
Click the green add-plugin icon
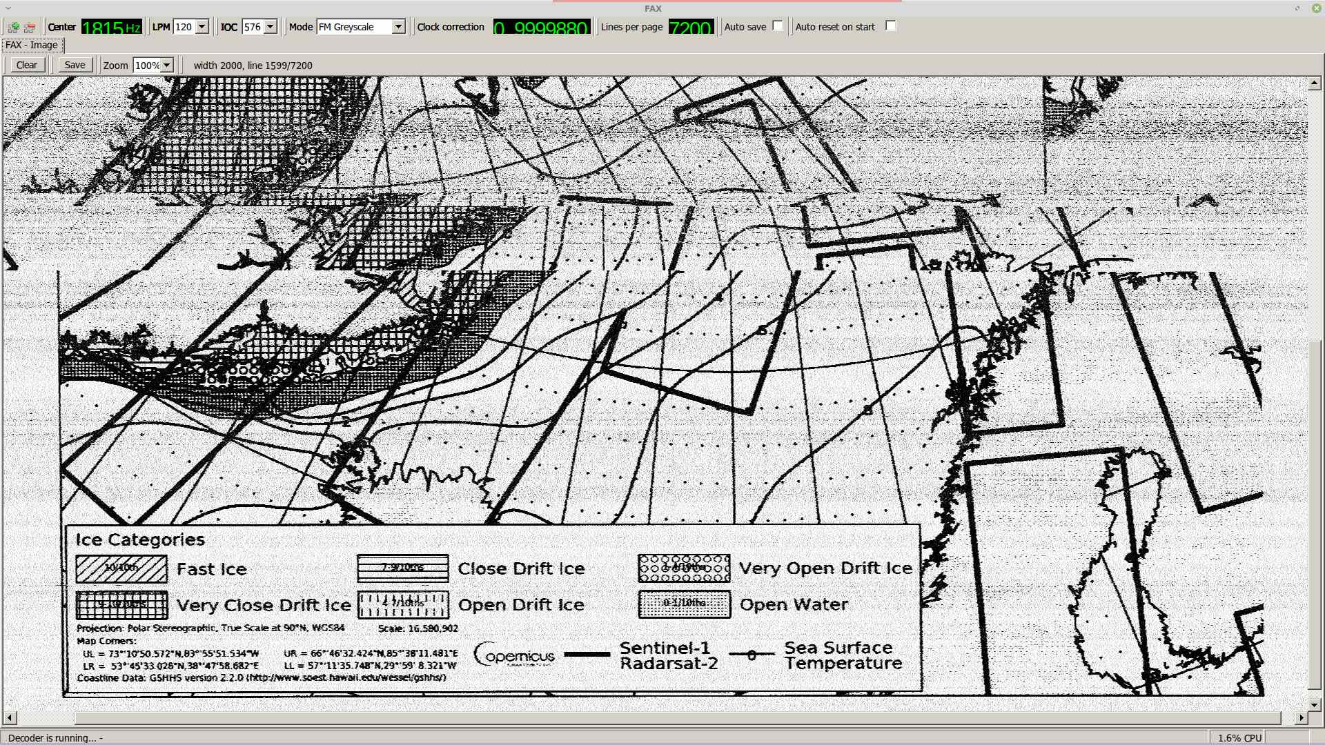13,28
